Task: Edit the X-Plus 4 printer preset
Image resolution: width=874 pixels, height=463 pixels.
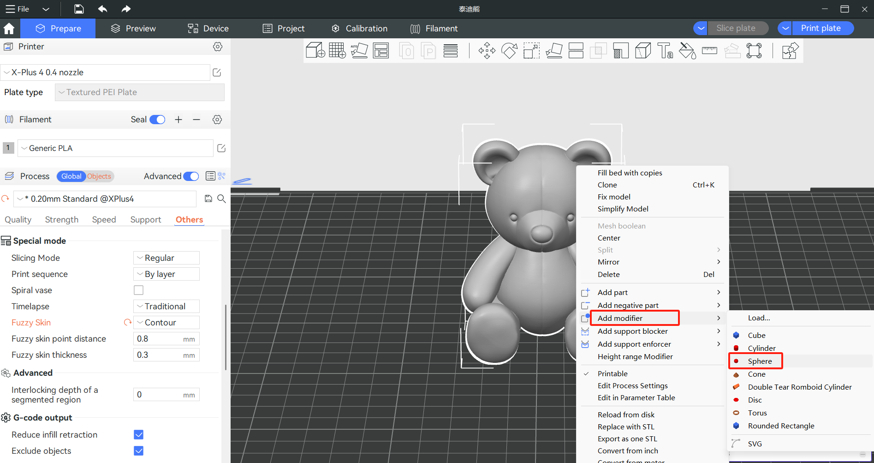Action: coord(217,72)
